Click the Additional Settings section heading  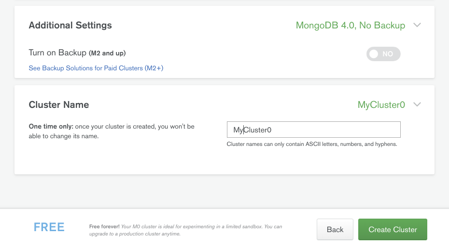point(70,26)
